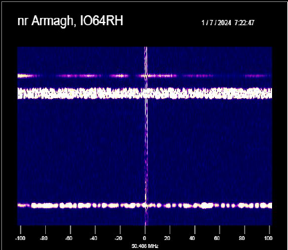Viewport: 288px width, 250px height.
Task: Click the location title nr Armagh, IO64RH
Action: click(70, 21)
